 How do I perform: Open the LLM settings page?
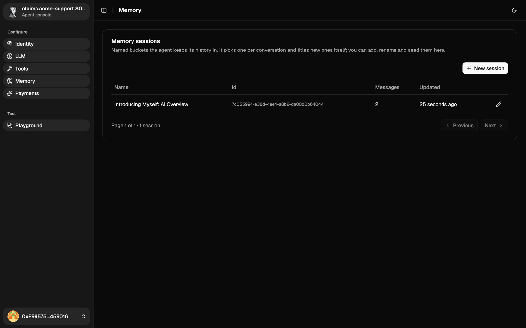point(47,56)
